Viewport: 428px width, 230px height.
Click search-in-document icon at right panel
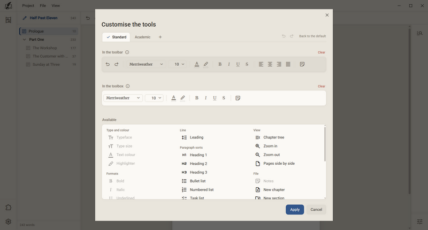[x=419, y=33]
